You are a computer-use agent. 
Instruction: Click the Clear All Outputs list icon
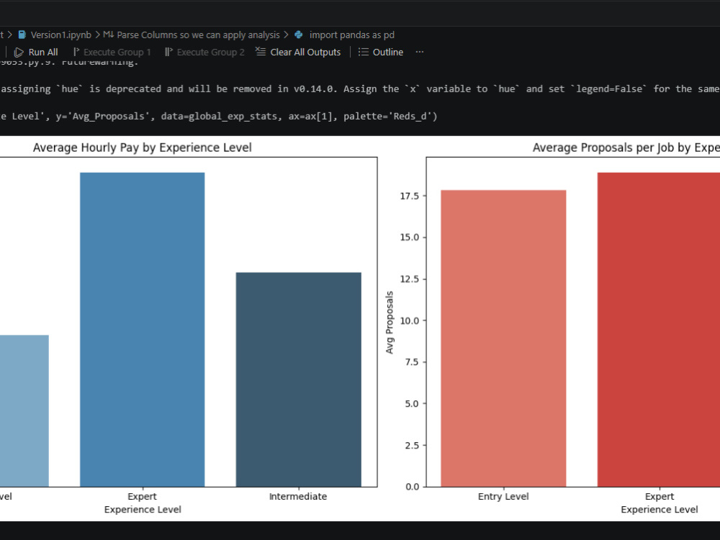261,51
